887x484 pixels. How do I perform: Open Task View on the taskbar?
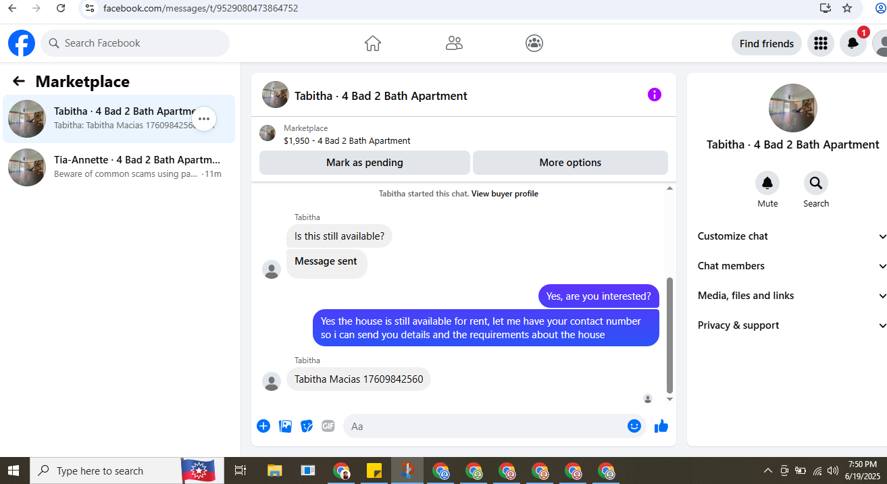pyautogui.click(x=240, y=470)
